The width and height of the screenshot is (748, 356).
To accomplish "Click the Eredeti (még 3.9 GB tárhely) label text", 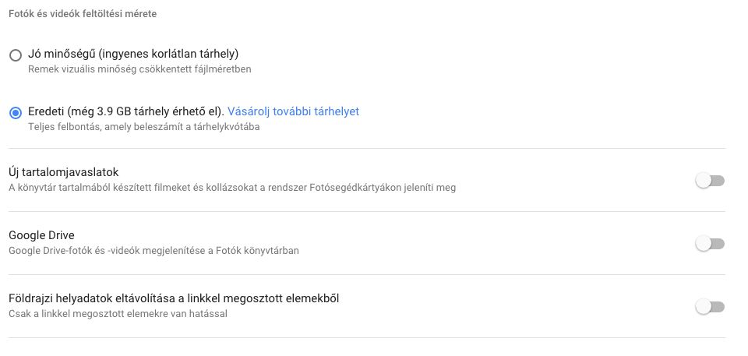I will pyautogui.click(x=126, y=111).
